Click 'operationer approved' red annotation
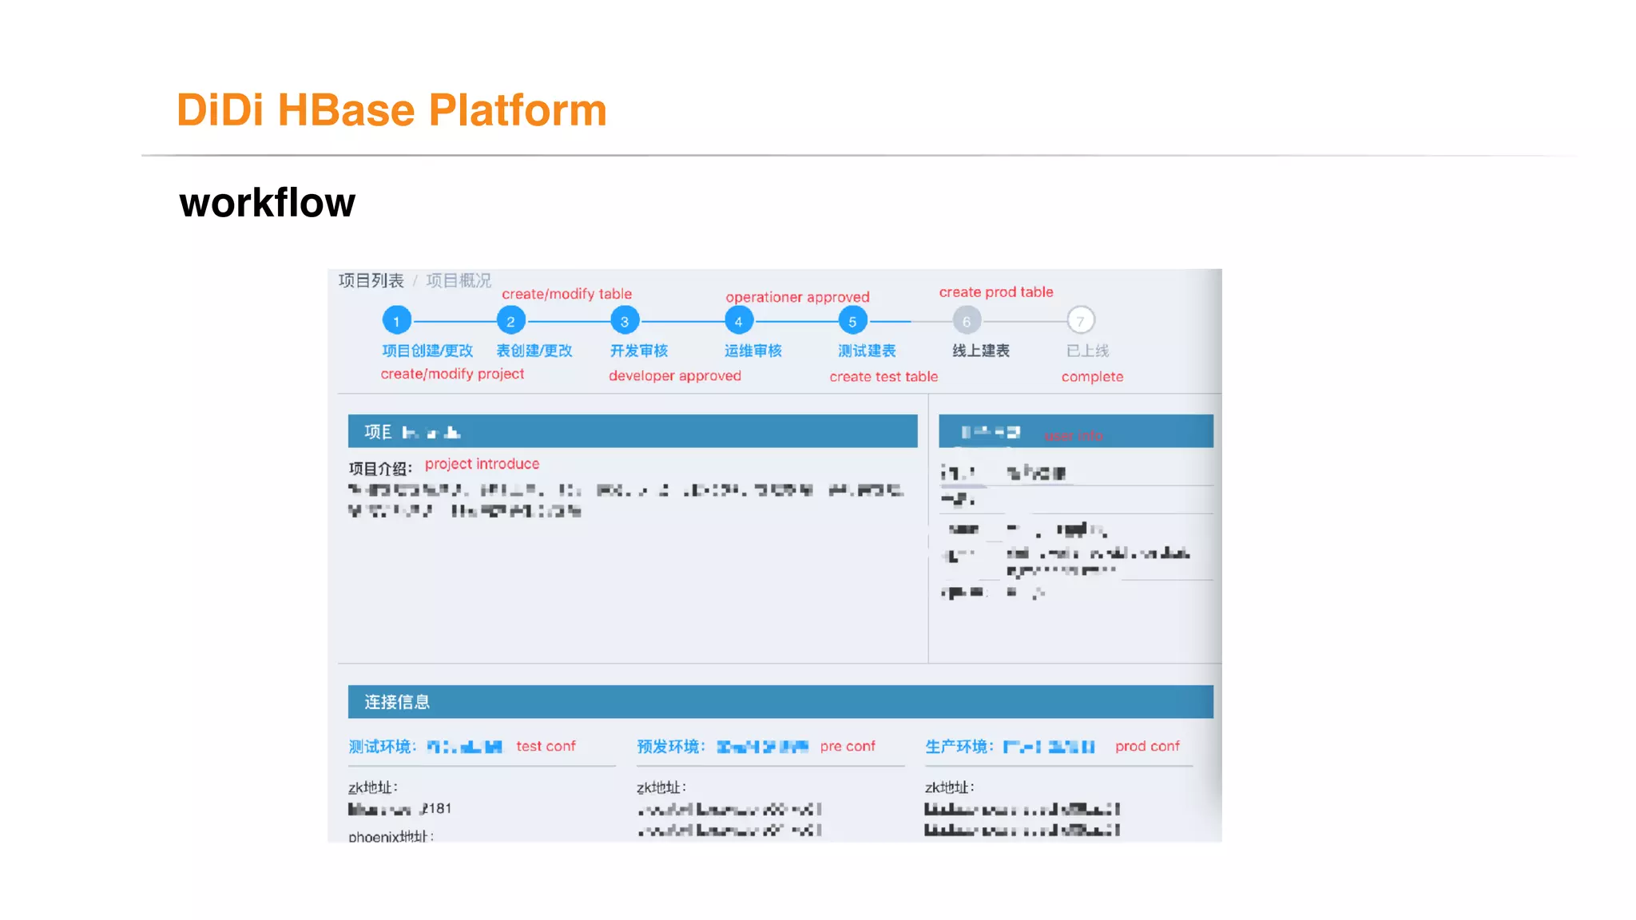This screenshot has height=920, width=1636. (797, 297)
